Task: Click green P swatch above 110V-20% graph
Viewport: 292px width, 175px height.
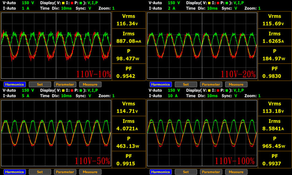Action: click(x=226, y=3)
